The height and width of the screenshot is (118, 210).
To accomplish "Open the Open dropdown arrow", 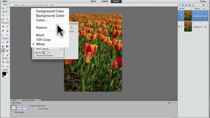I will coord(10,1).
